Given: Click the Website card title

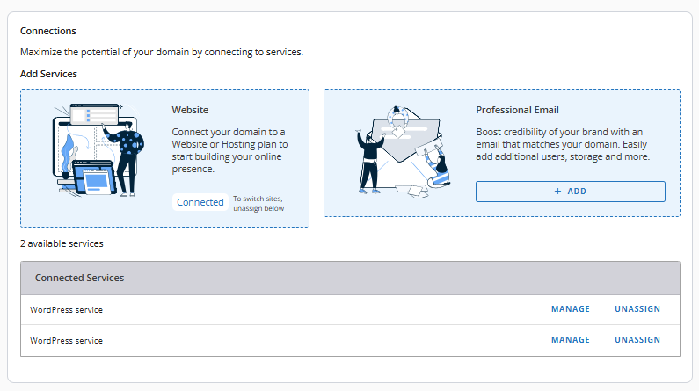Looking at the screenshot, I should click(190, 111).
